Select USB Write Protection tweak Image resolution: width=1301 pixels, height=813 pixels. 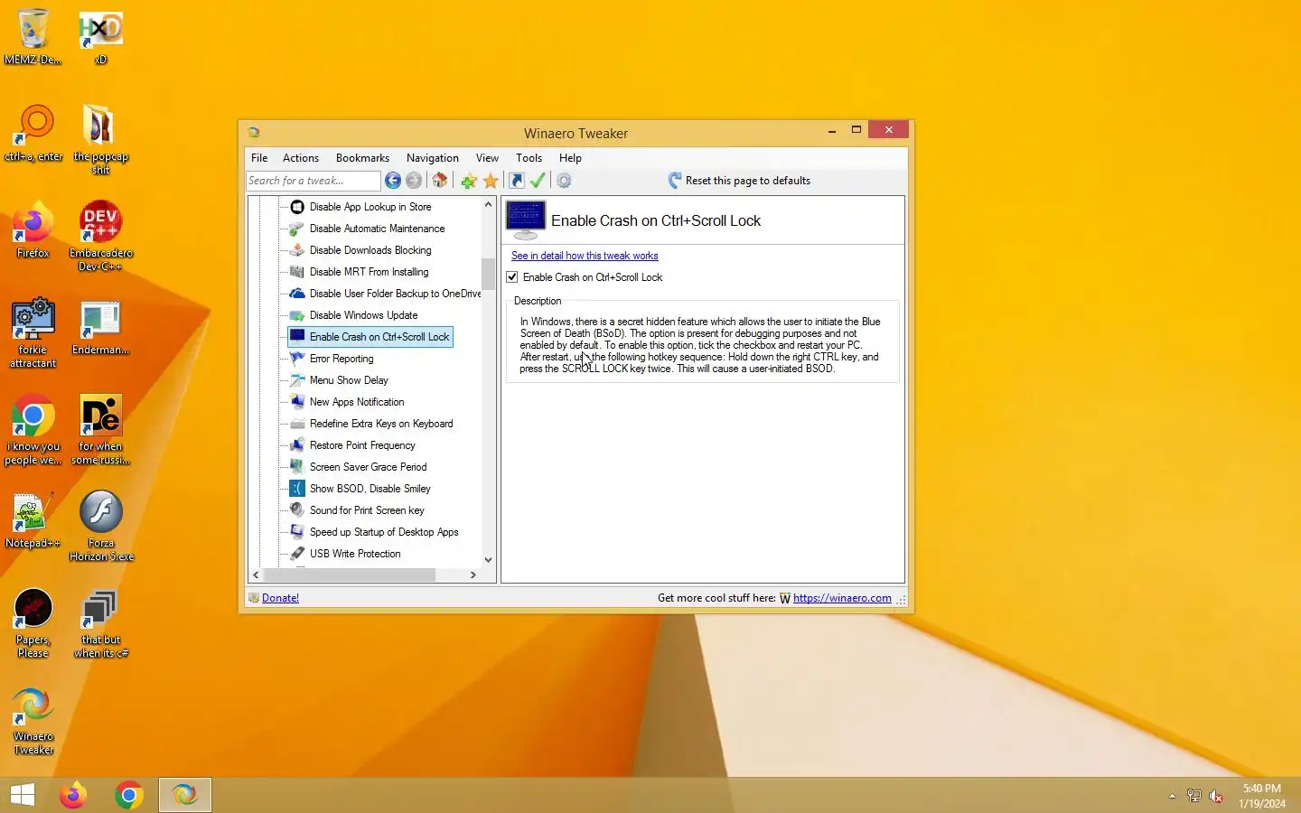pyautogui.click(x=355, y=554)
